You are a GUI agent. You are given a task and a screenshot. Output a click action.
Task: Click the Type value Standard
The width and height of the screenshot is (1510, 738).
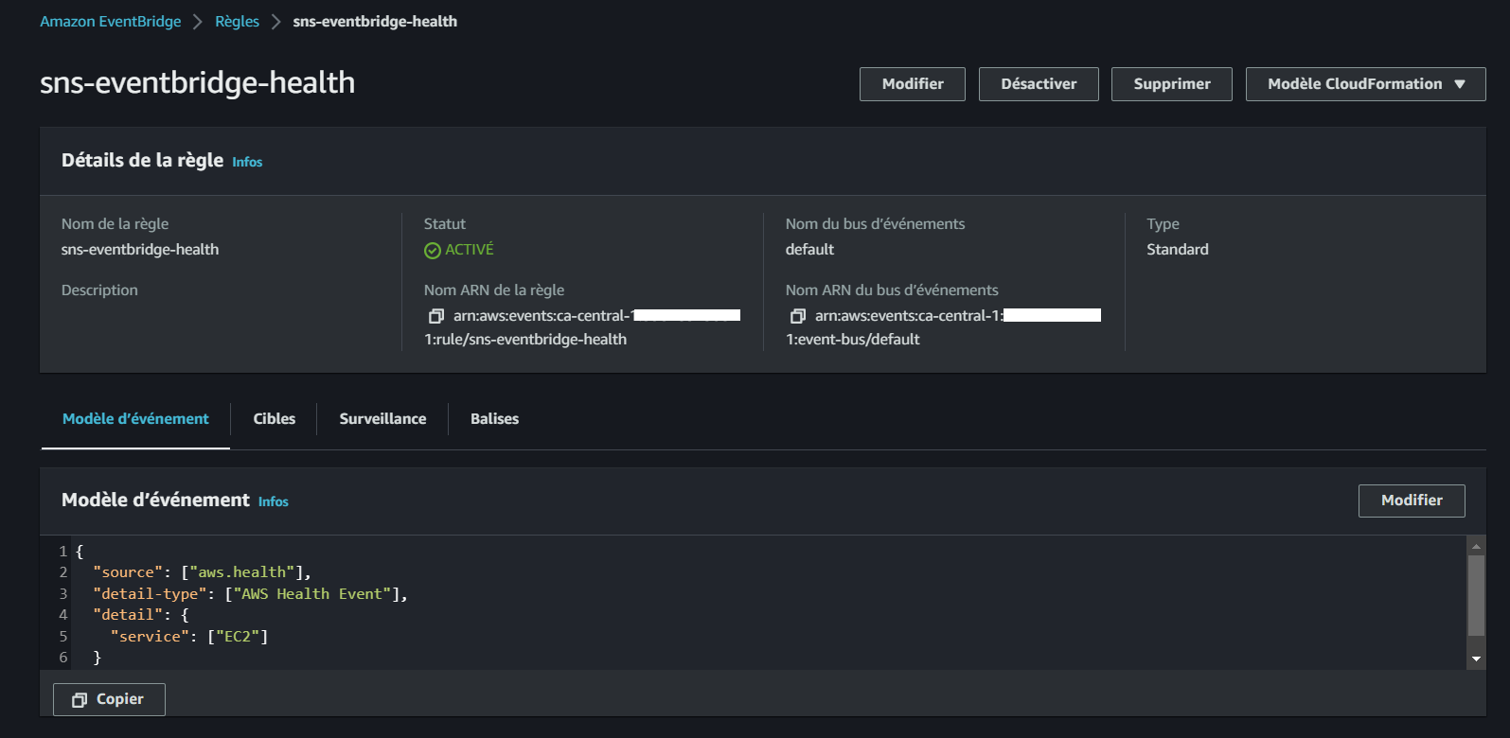(x=1178, y=250)
